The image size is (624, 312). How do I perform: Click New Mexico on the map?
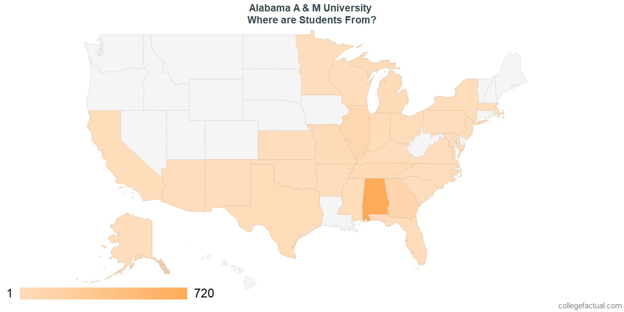coord(228,183)
